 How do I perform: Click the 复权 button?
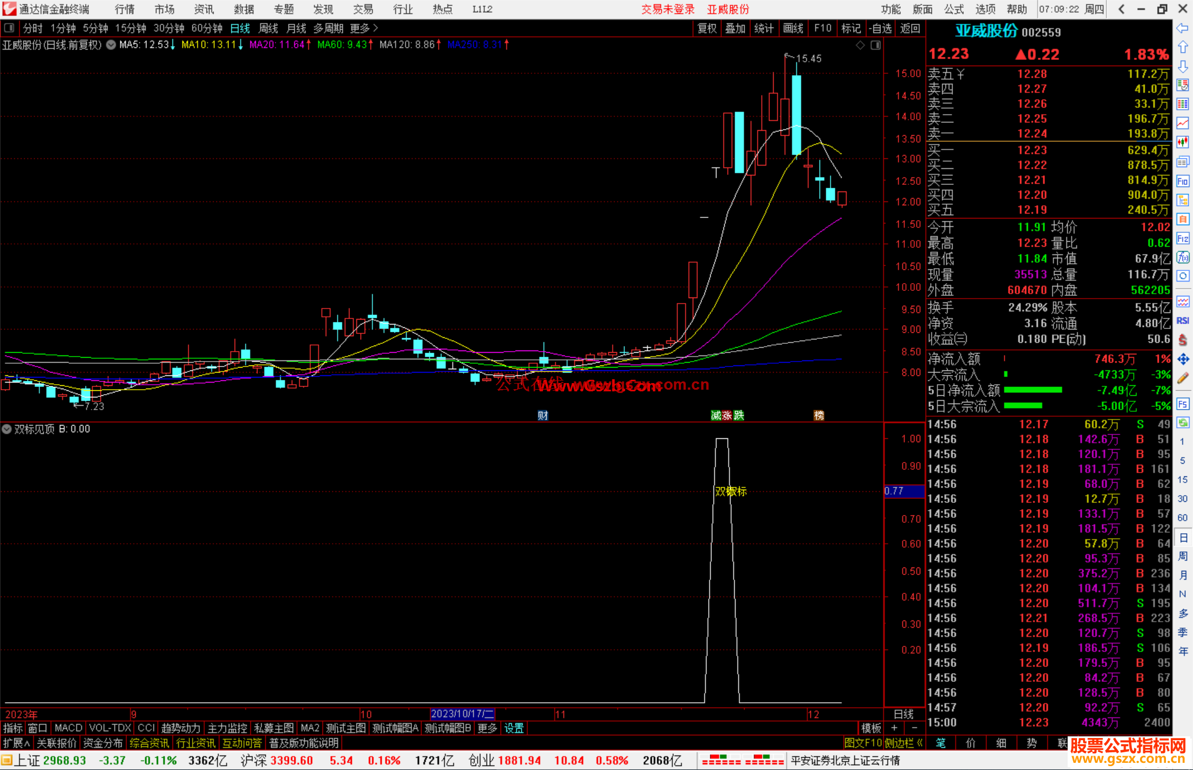click(x=707, y=28)
